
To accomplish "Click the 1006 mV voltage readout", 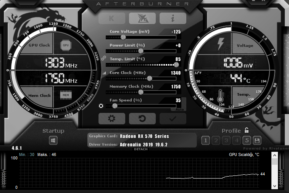I will coord(238,63).
